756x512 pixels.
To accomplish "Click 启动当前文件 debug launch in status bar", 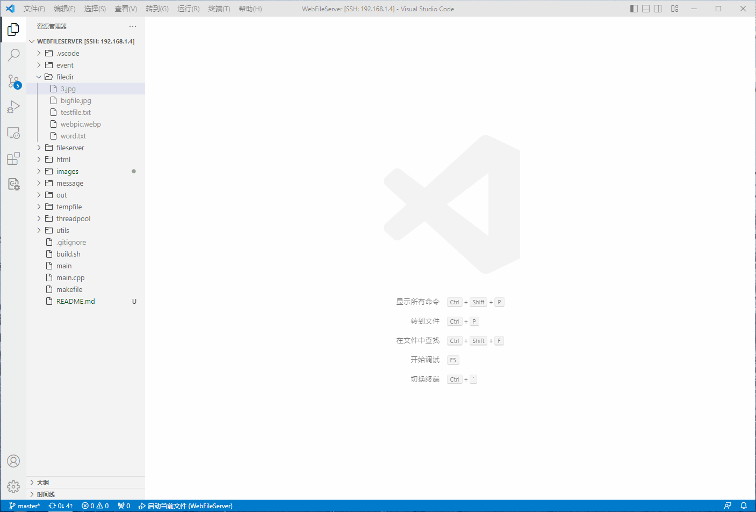I will [x=185, y=506].
